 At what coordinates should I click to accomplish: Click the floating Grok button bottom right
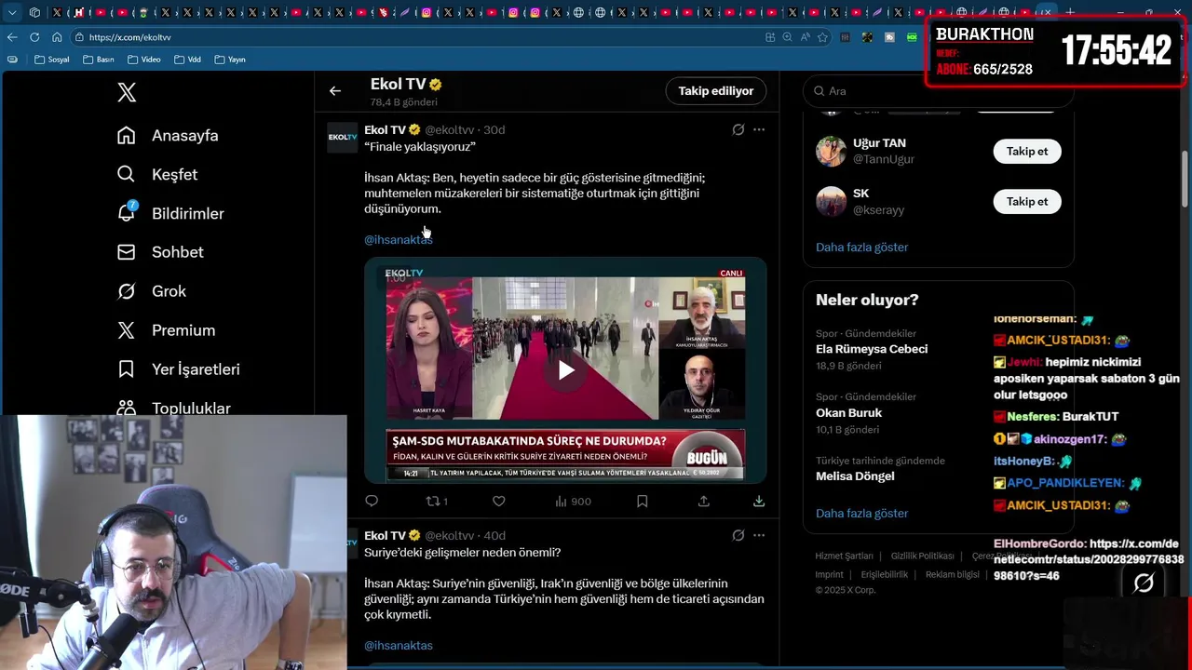click(1144, 583)
